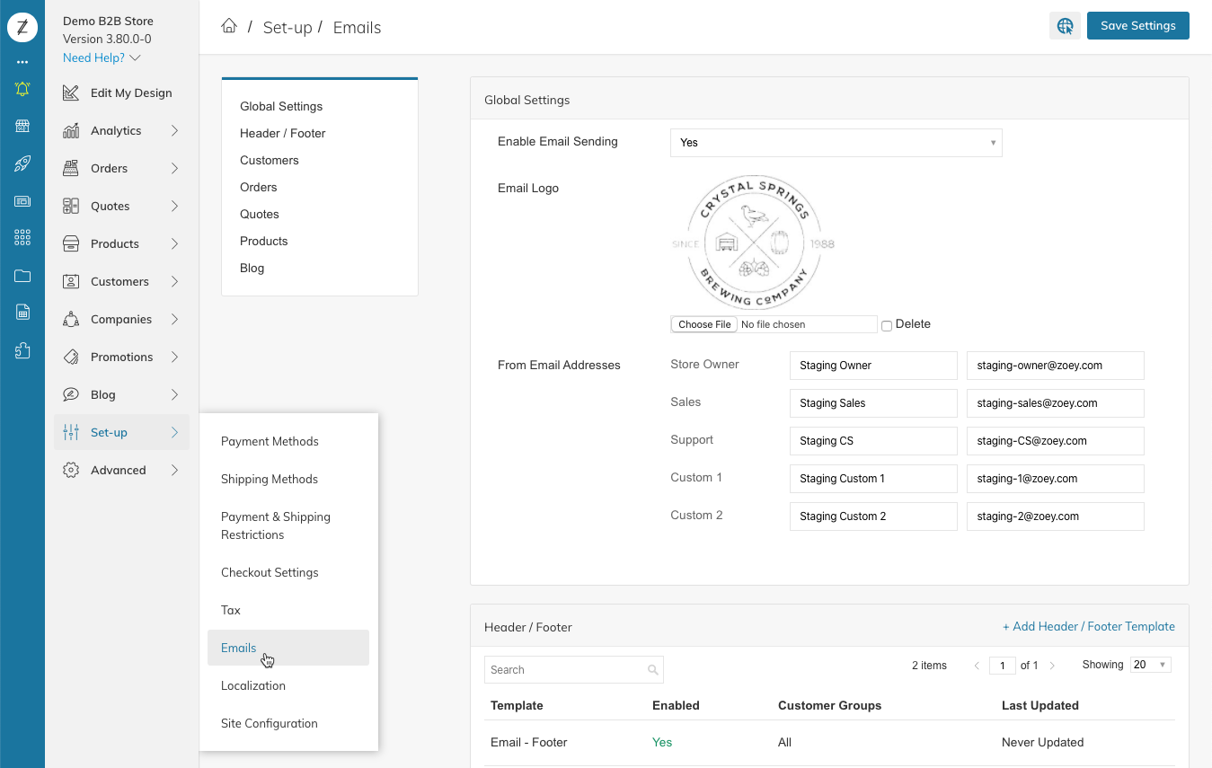The image size is (1212, 768).
Task: Click the home icon in breadcrumb
Action: 229,26
